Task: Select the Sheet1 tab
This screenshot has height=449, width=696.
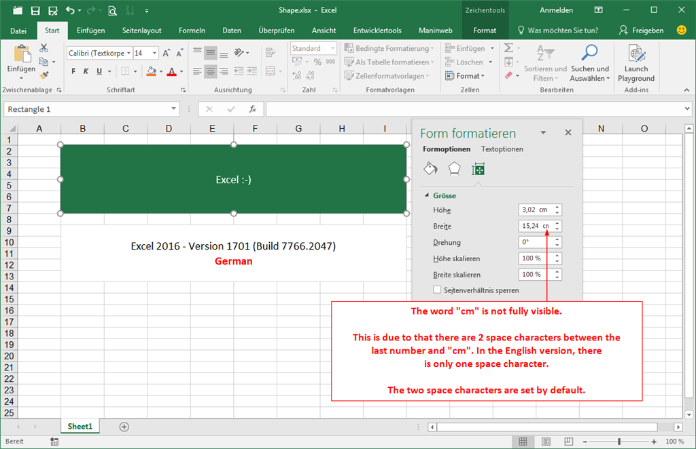Action: (x=80, y=427)
